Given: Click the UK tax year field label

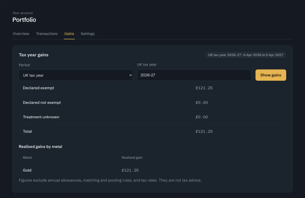Looking at the screenshot, I should click(x=147, y=64).
